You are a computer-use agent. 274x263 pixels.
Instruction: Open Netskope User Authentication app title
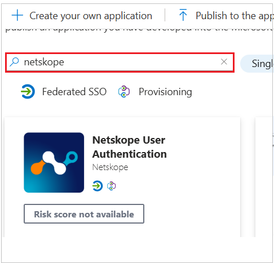pos(130,147)
